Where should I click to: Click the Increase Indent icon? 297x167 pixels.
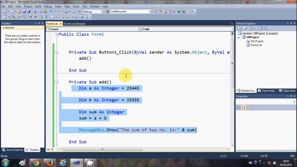(x=35, y=17)
